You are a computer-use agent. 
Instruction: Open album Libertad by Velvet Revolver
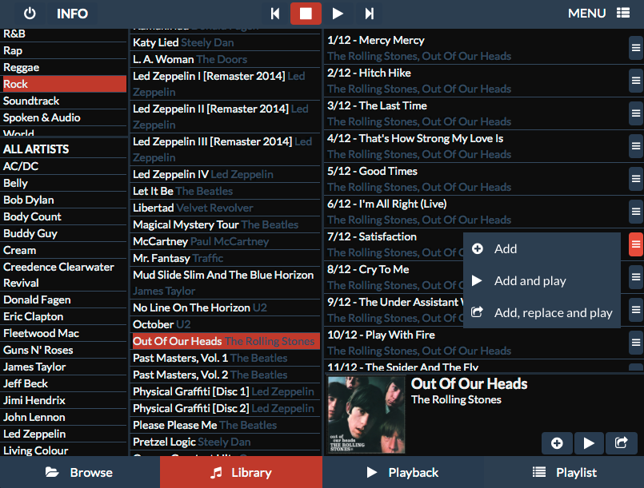click(x=225, y=208)
